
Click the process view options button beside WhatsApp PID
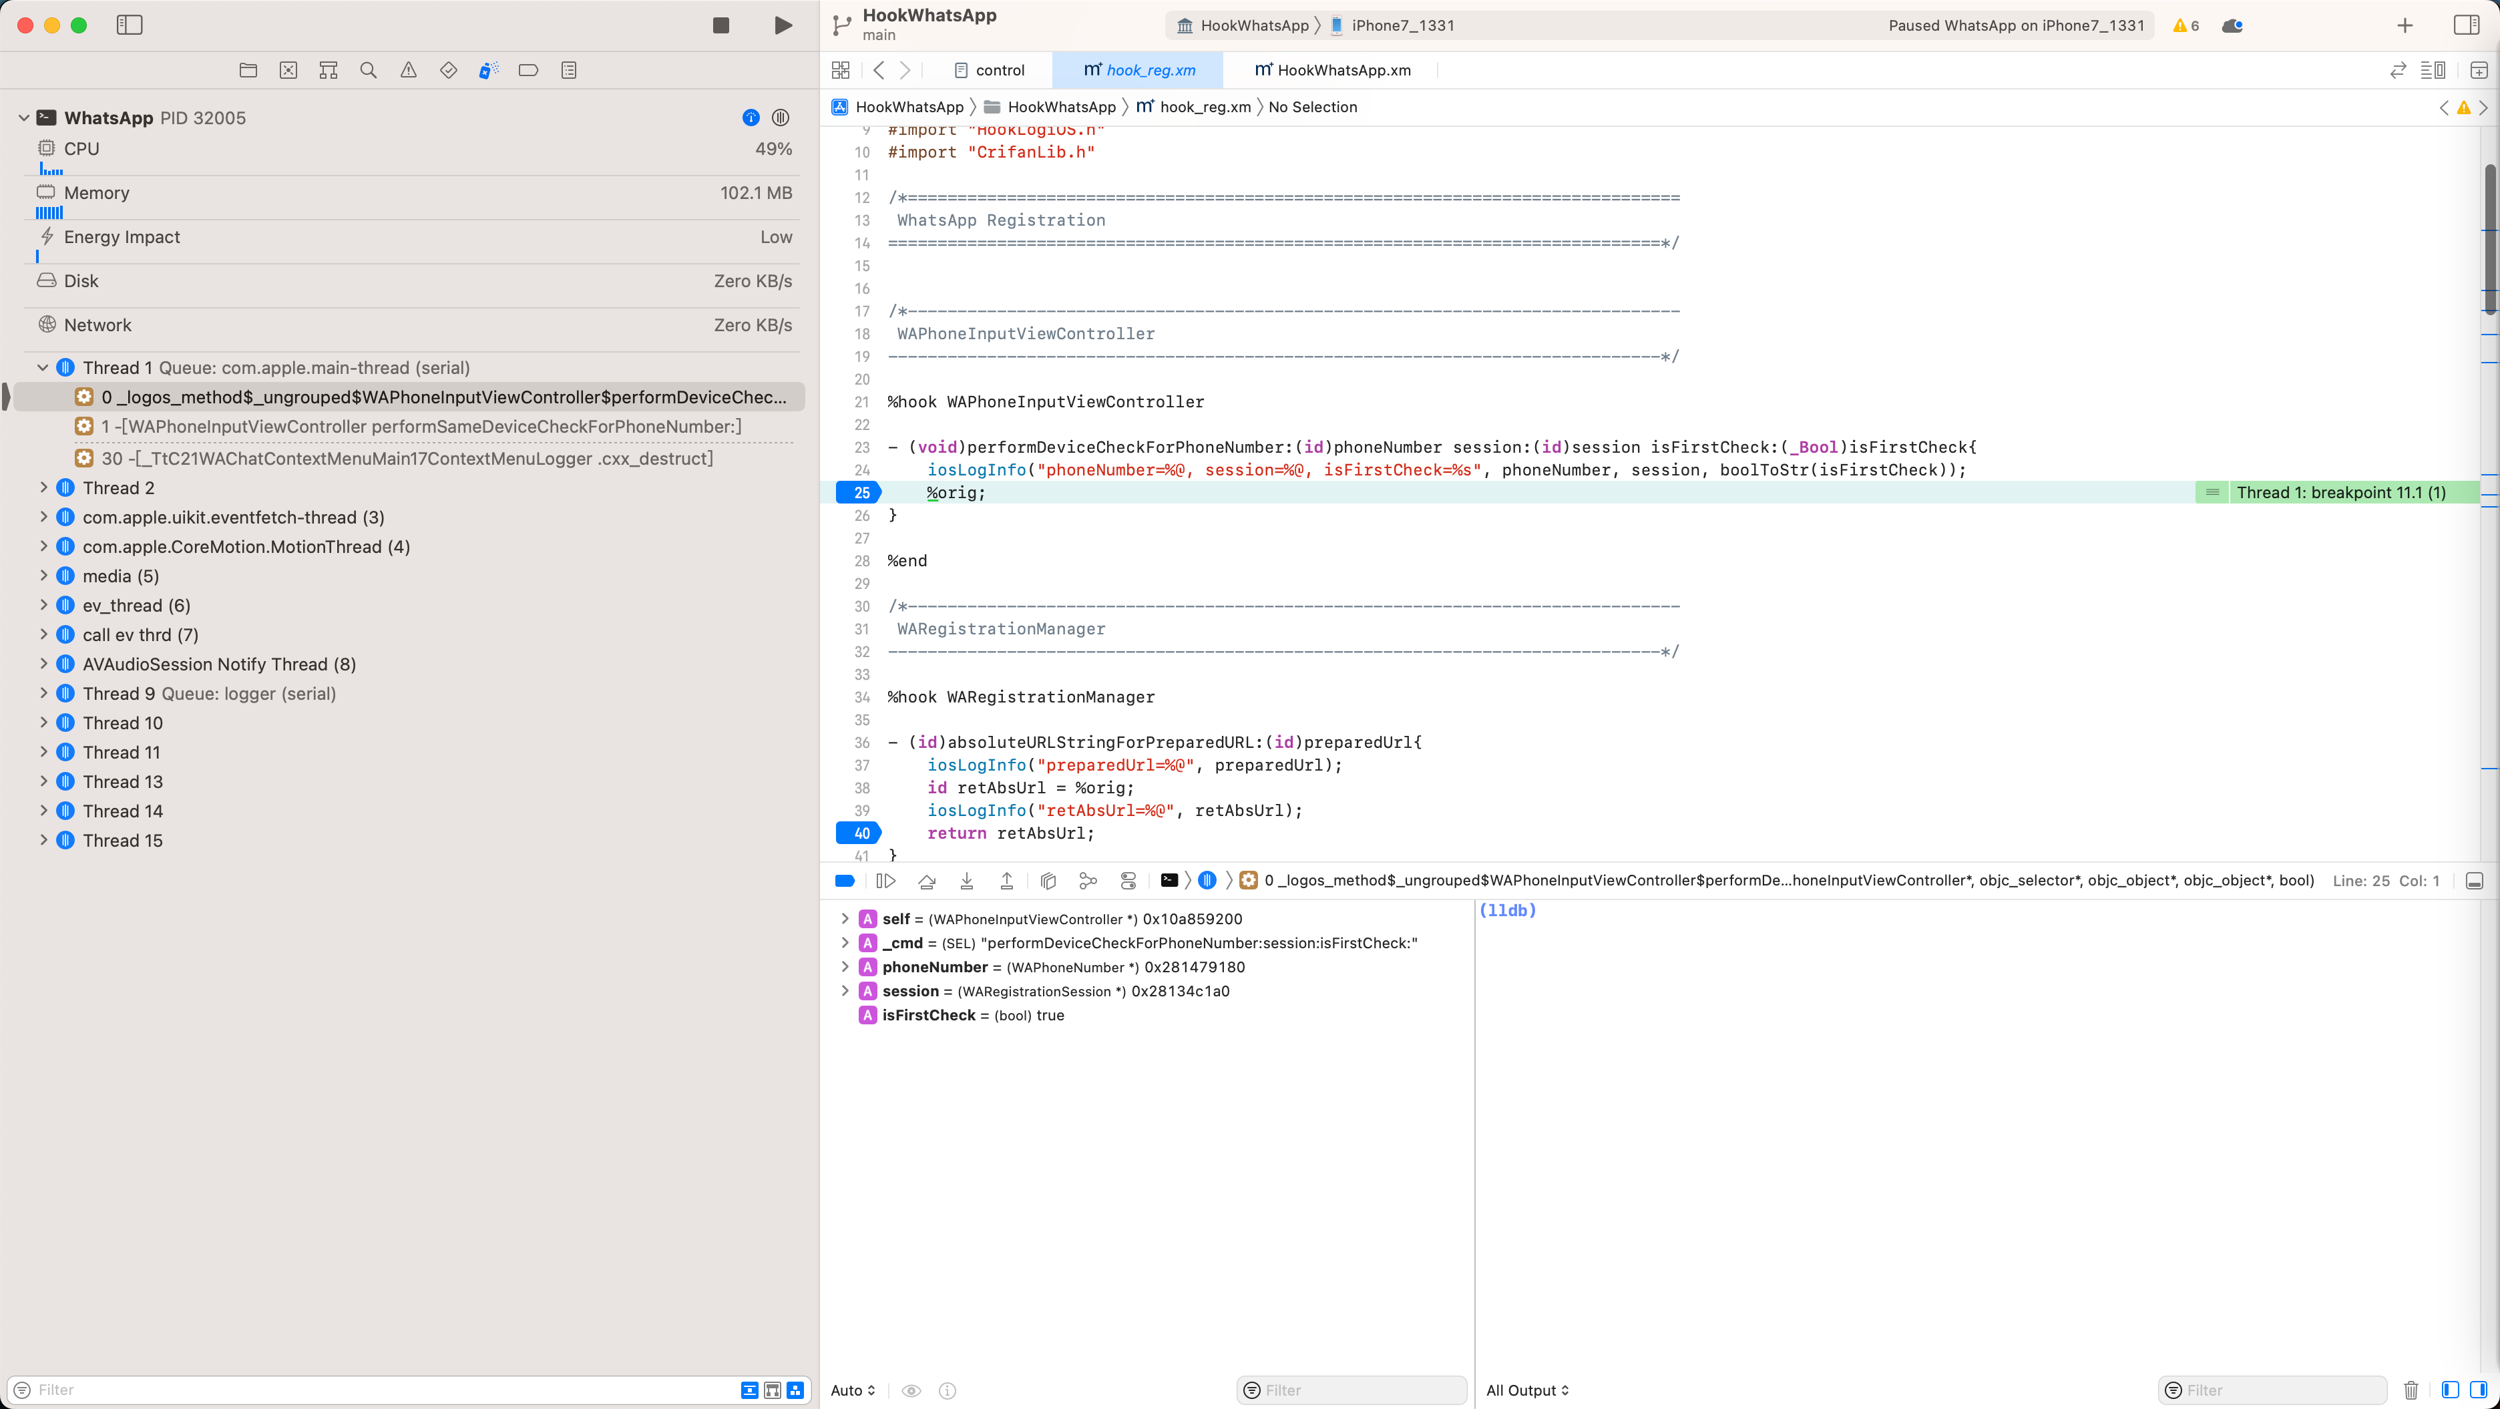pos(781,118)
